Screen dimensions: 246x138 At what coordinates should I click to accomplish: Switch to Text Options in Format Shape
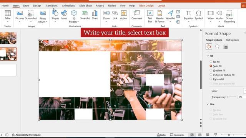232,40
